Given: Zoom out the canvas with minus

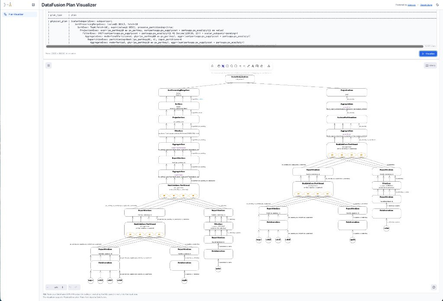Looking at the screenshot, I should [48, 287].
